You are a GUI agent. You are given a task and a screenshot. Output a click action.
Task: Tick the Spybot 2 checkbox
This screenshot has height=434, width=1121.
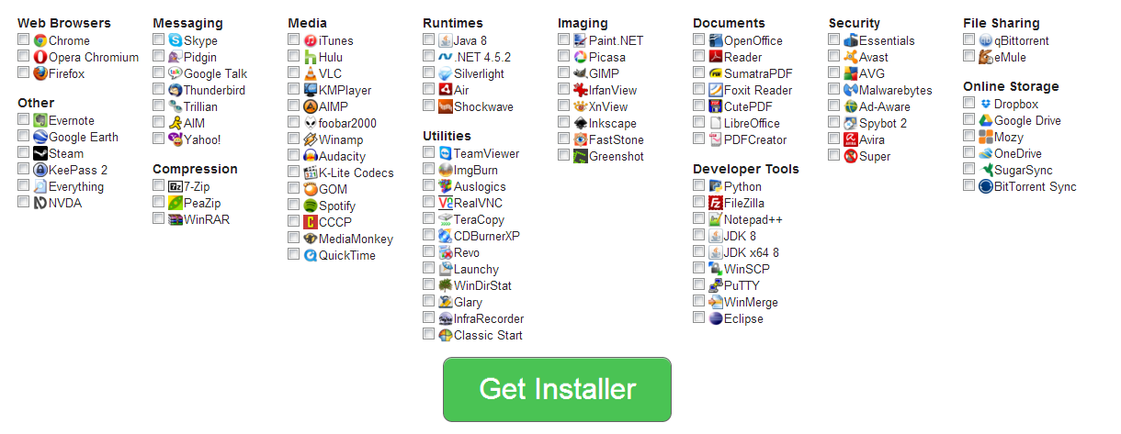coord(834,122)
